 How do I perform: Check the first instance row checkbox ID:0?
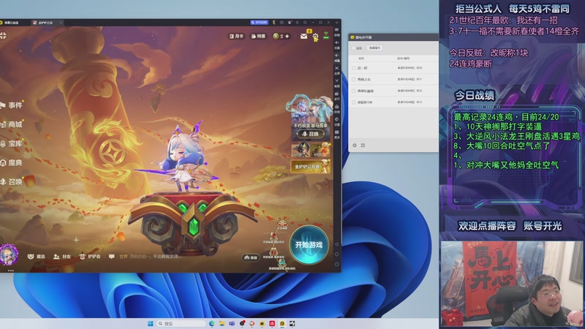(354, 68)
